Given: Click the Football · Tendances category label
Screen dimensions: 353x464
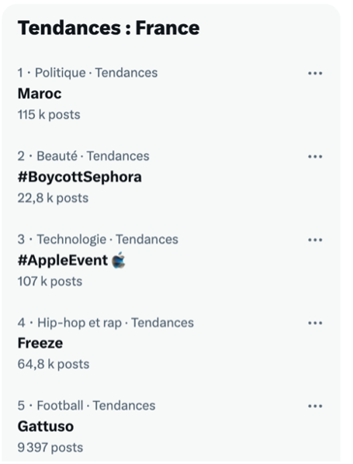Looking at the screenshot, I should coord(96,406).
